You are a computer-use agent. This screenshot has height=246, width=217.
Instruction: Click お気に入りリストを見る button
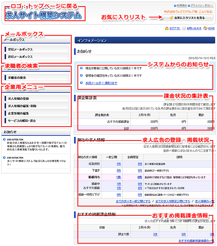(187, 18)
